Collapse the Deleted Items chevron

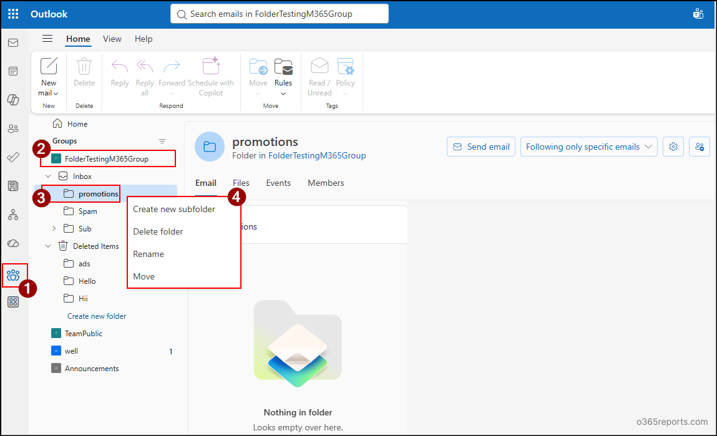48,246
